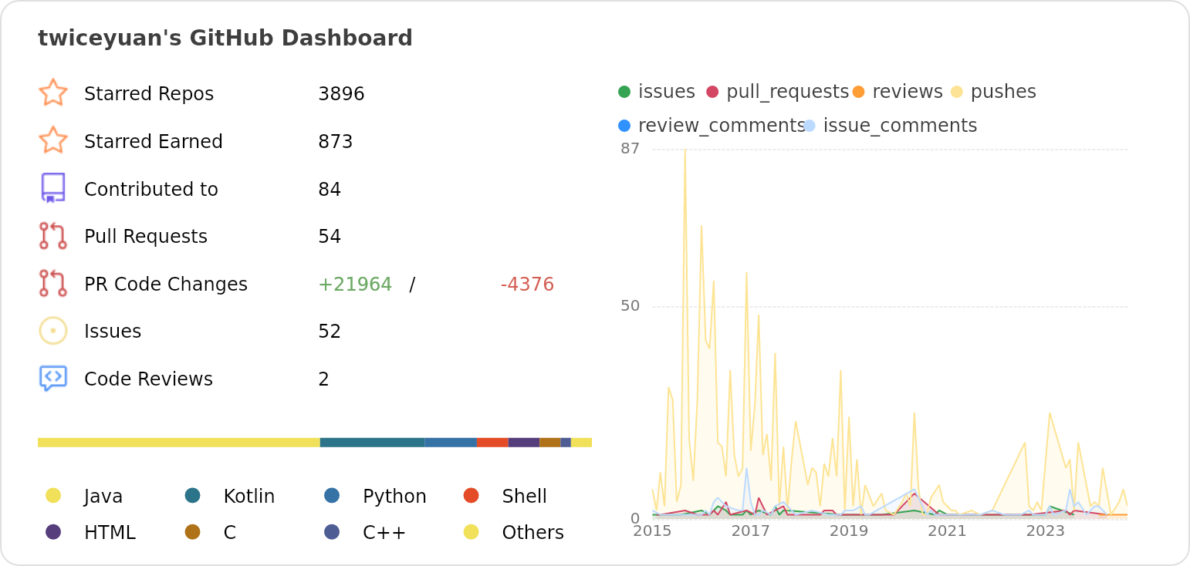The height and width of the screenshot is (566, 1190).
Task: Click the Java language color dot
Action: tap(53, 495)
